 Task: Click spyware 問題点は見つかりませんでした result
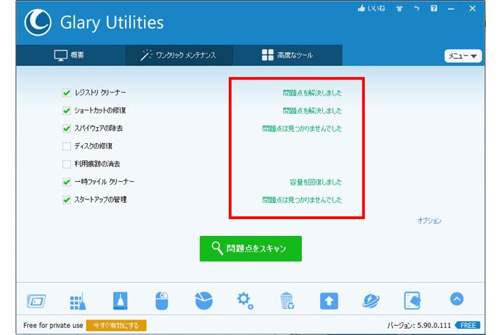tap(302, 129)
